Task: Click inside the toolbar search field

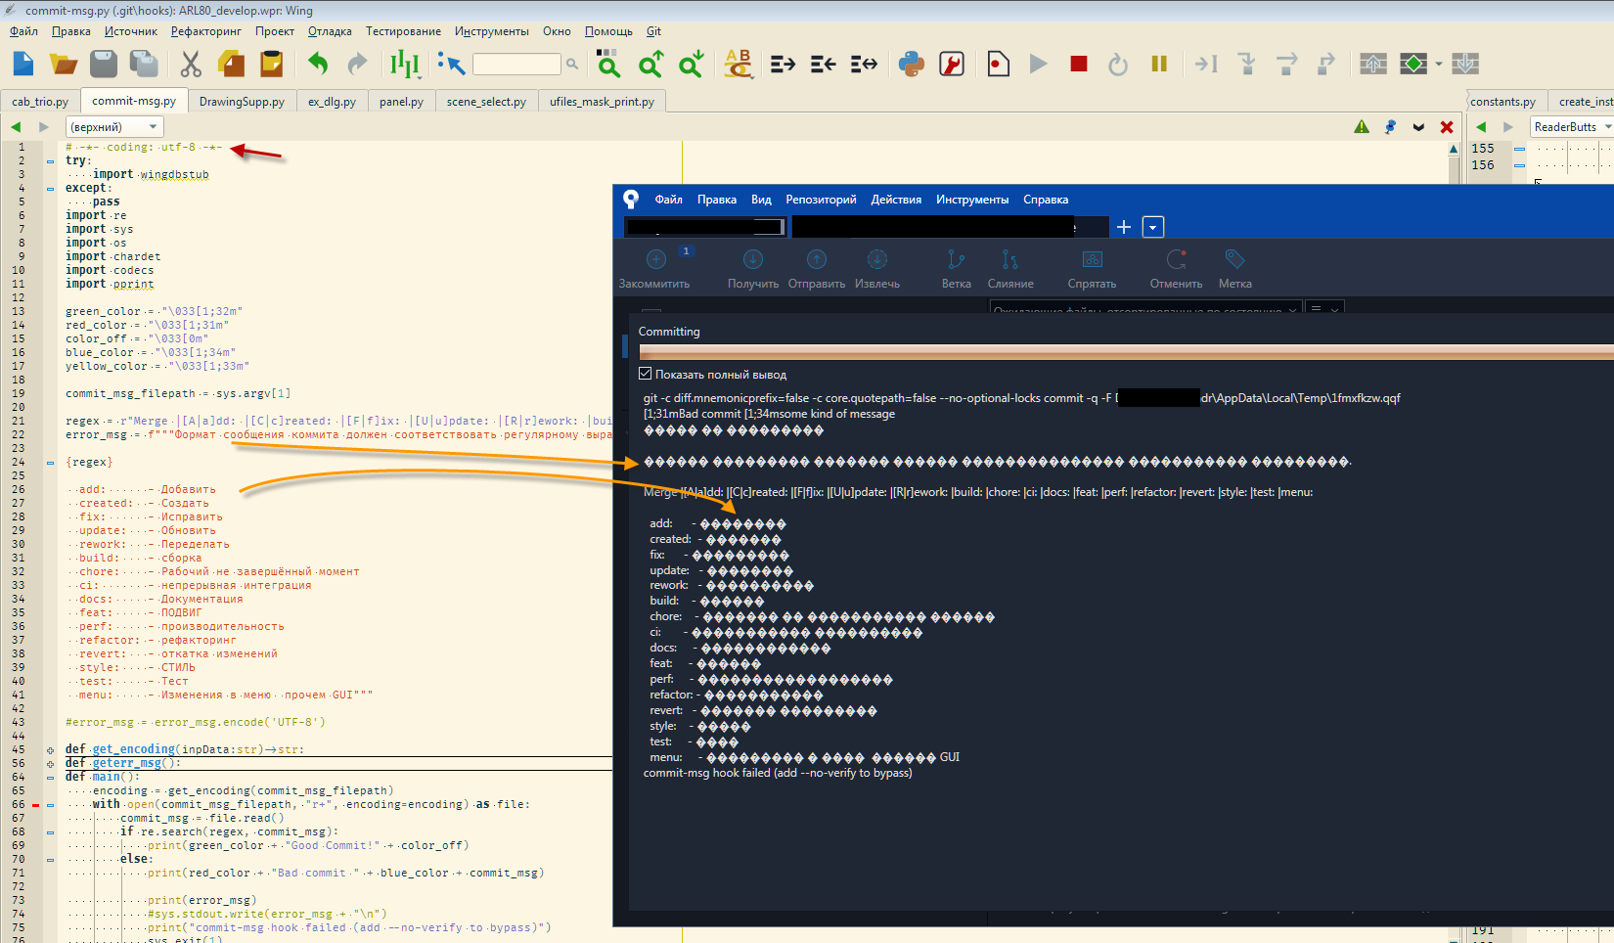Action: 518,64
